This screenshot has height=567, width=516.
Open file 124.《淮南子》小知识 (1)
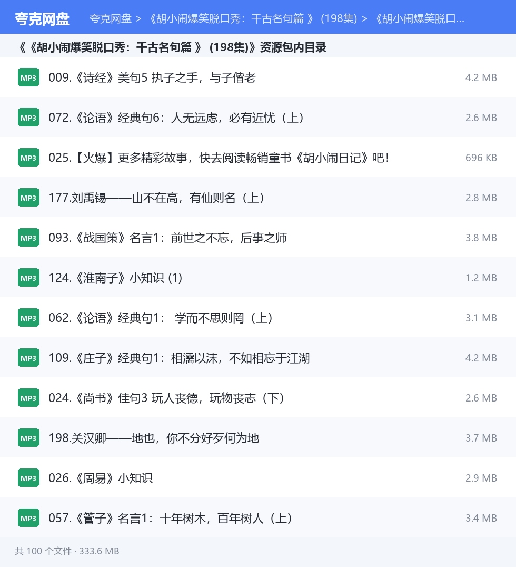pos(115,278)
